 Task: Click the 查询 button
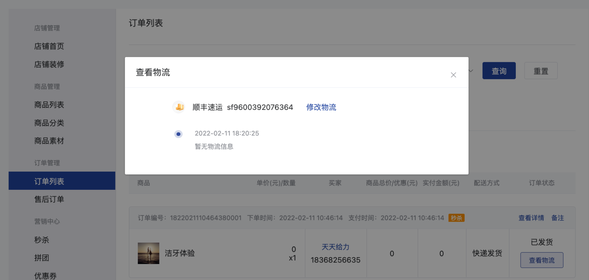499,71
